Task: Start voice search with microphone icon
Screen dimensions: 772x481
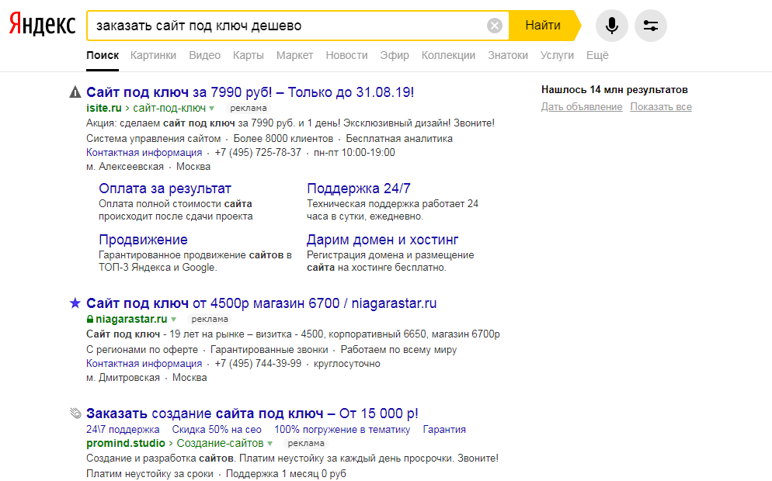Action: [x=612, y=26]
